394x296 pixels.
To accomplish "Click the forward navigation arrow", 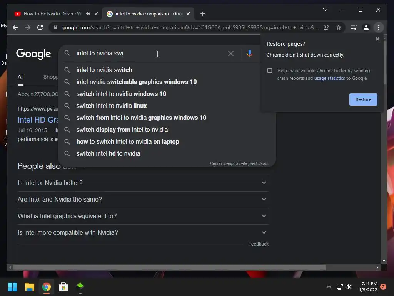I will (28, 27).
